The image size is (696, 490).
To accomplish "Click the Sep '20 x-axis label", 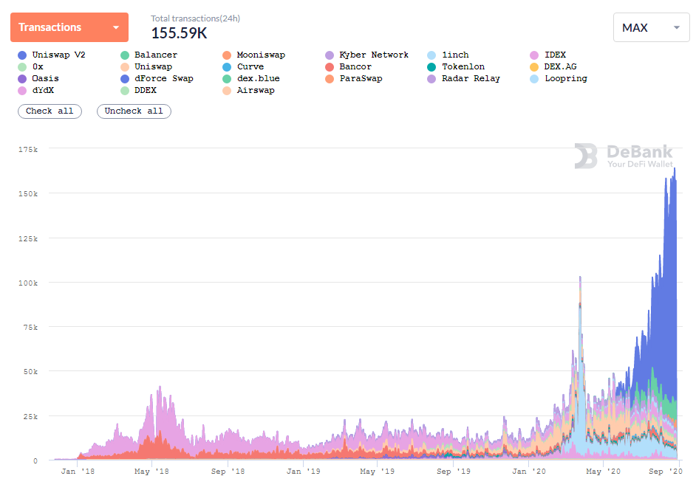I will click(x=666, y=472).
